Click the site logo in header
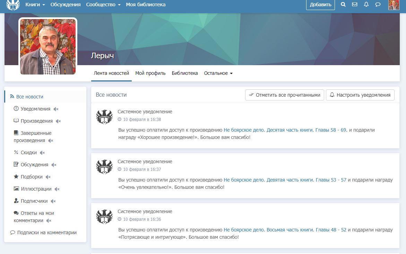This screenshot has width=406, height=254. coord(13,5)
